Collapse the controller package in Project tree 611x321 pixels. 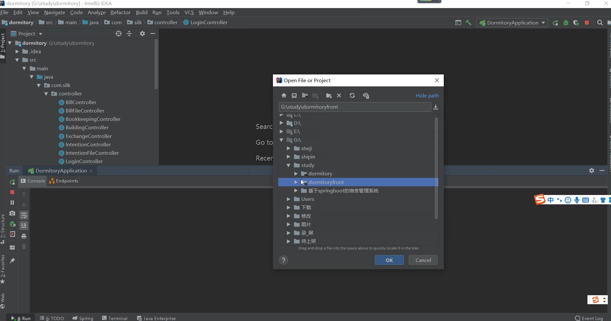pyautogui.click(x=46, y=94)
